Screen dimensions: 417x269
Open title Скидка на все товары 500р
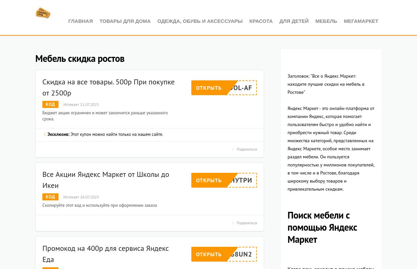pyautogui.click(x=108, y=87)
